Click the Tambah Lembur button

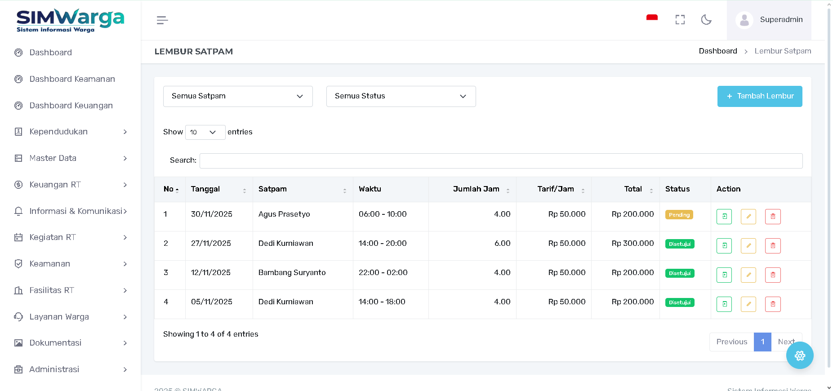[759, 96]
